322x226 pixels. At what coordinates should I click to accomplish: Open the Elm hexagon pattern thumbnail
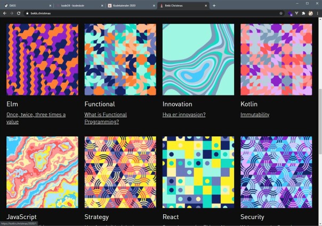pos(42,60)
